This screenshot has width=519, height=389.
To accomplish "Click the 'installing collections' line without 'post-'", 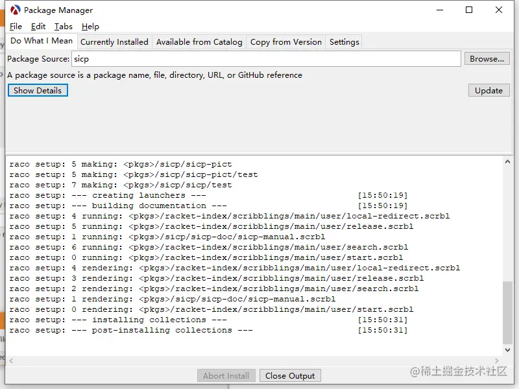I will [208, 320].
